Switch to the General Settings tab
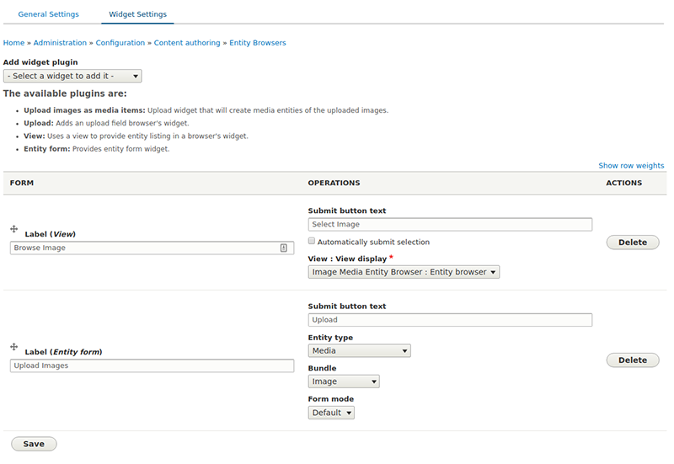 point(49,14)
